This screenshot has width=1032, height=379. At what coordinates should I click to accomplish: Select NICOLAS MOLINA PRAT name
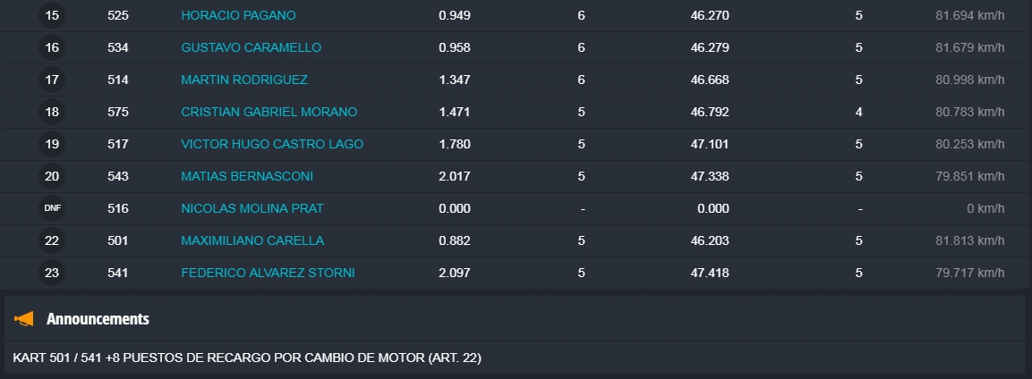[252, 208]
